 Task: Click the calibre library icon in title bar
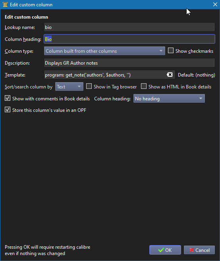point(5,4)
